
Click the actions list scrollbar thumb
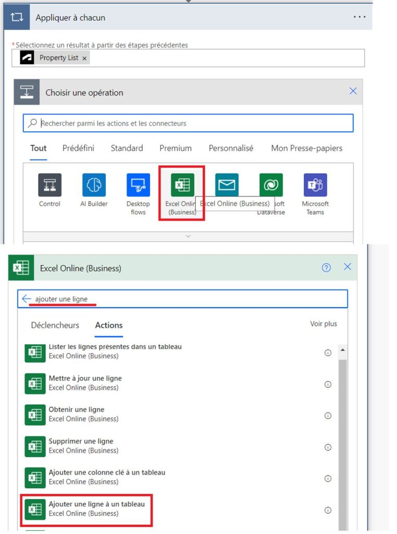pyautogui.click(x=343, y=444)
